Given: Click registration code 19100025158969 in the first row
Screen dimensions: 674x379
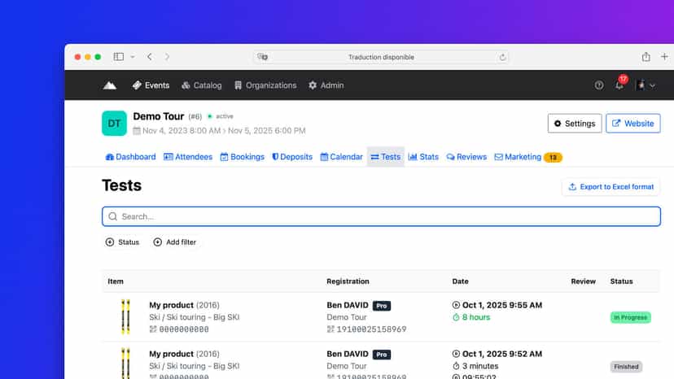Looking at the screenshot, I should [371, 329].
